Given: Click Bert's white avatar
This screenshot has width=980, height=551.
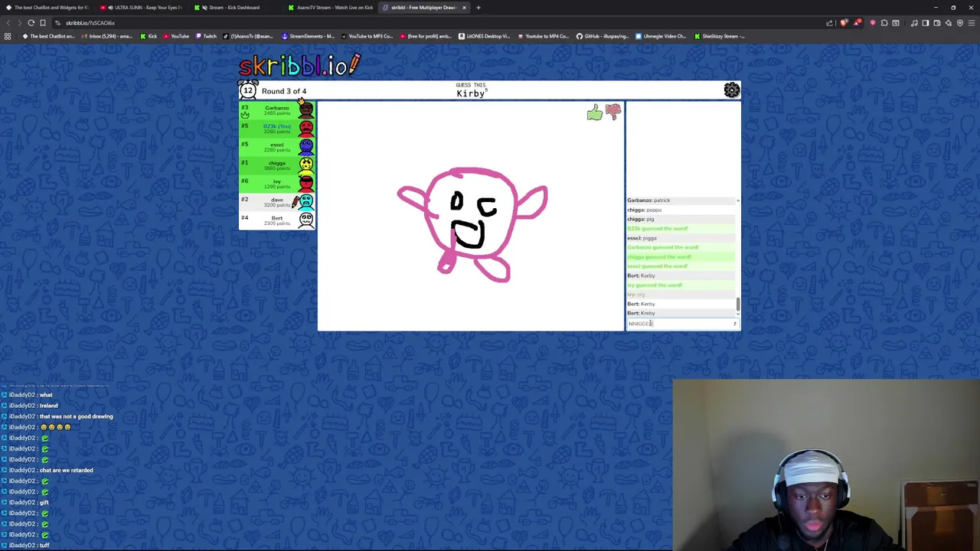Looking at the screenshot, I should click(305, 220).
